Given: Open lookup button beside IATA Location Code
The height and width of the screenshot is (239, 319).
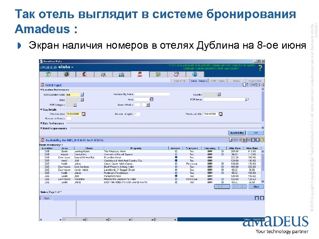Looking at the screenshot, I should point(82,95).
